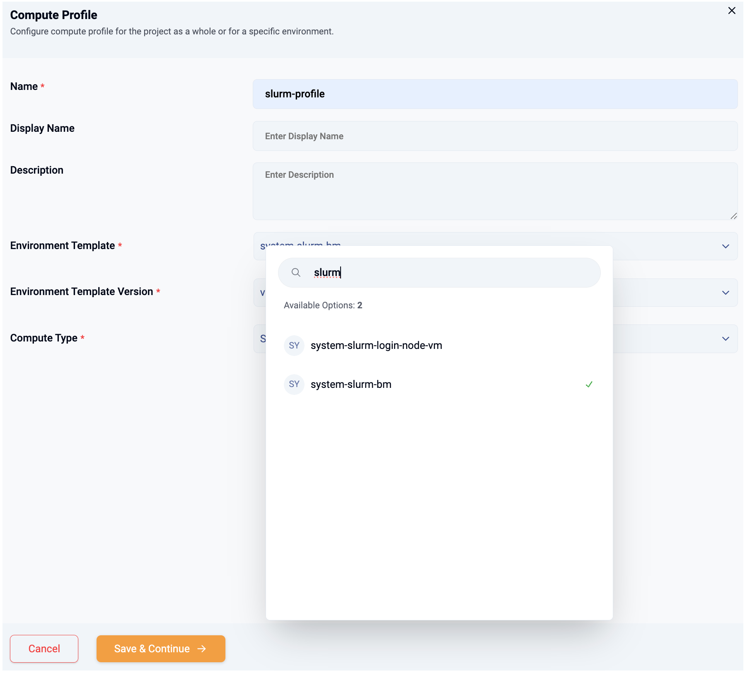
Task: Click the green checkmark on system-slurm-bm
Action: [589, 385]
